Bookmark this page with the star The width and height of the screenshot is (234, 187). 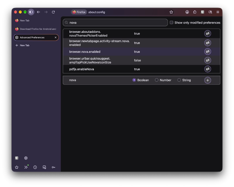[x=171, y=12]
